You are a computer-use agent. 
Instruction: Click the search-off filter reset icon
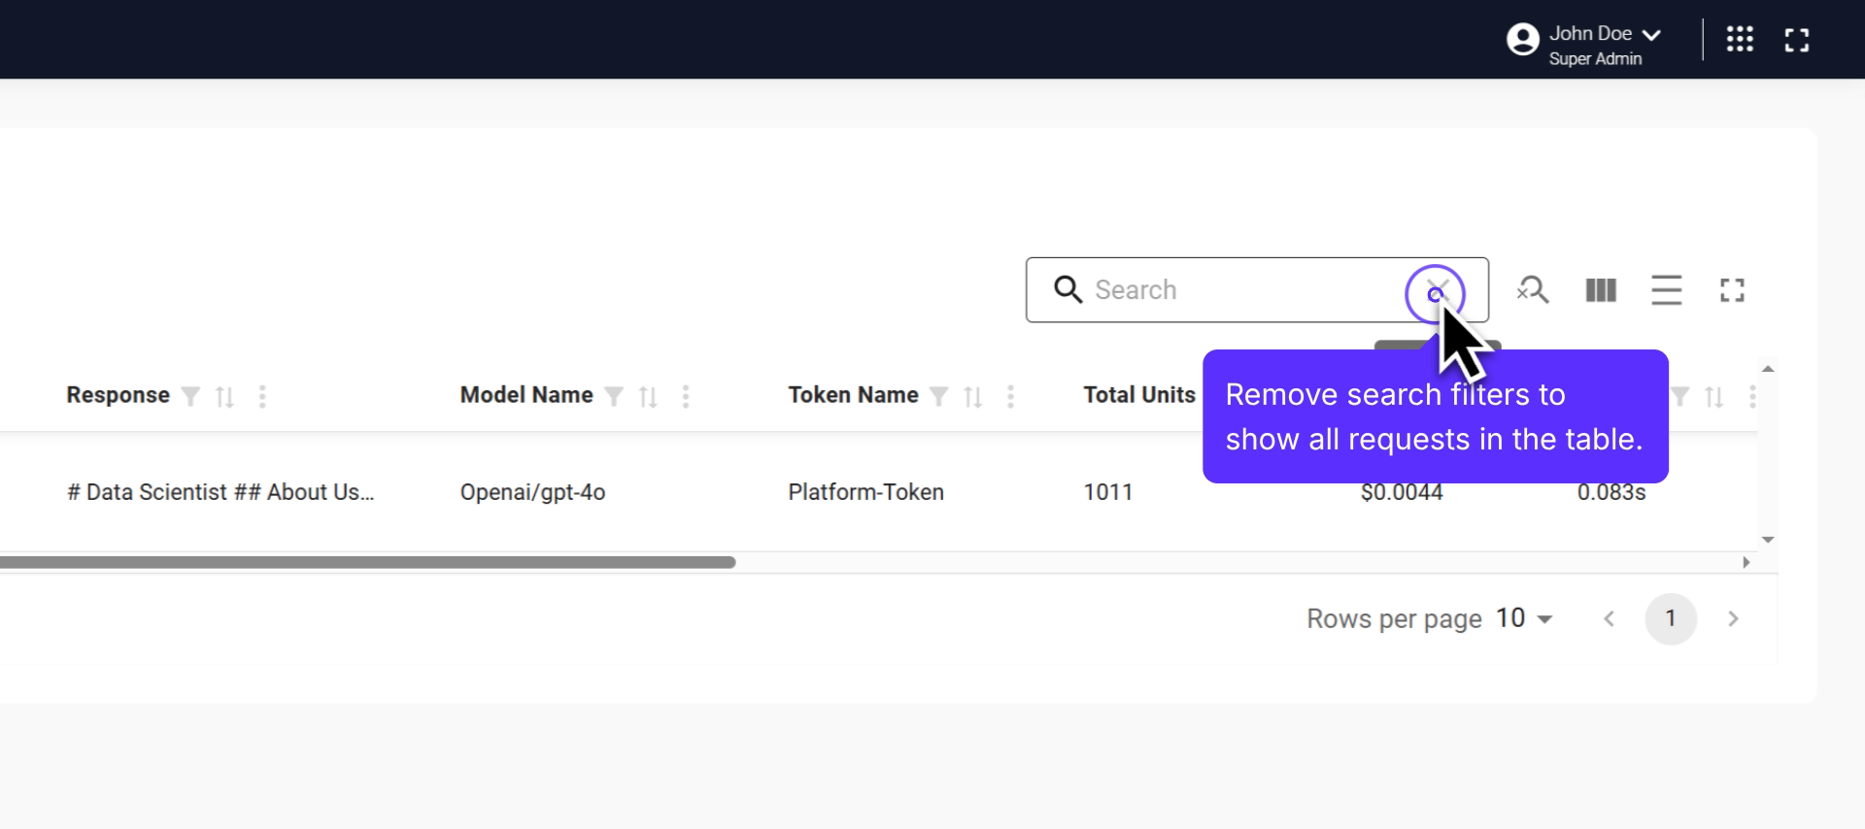[x=1533, y=290]
